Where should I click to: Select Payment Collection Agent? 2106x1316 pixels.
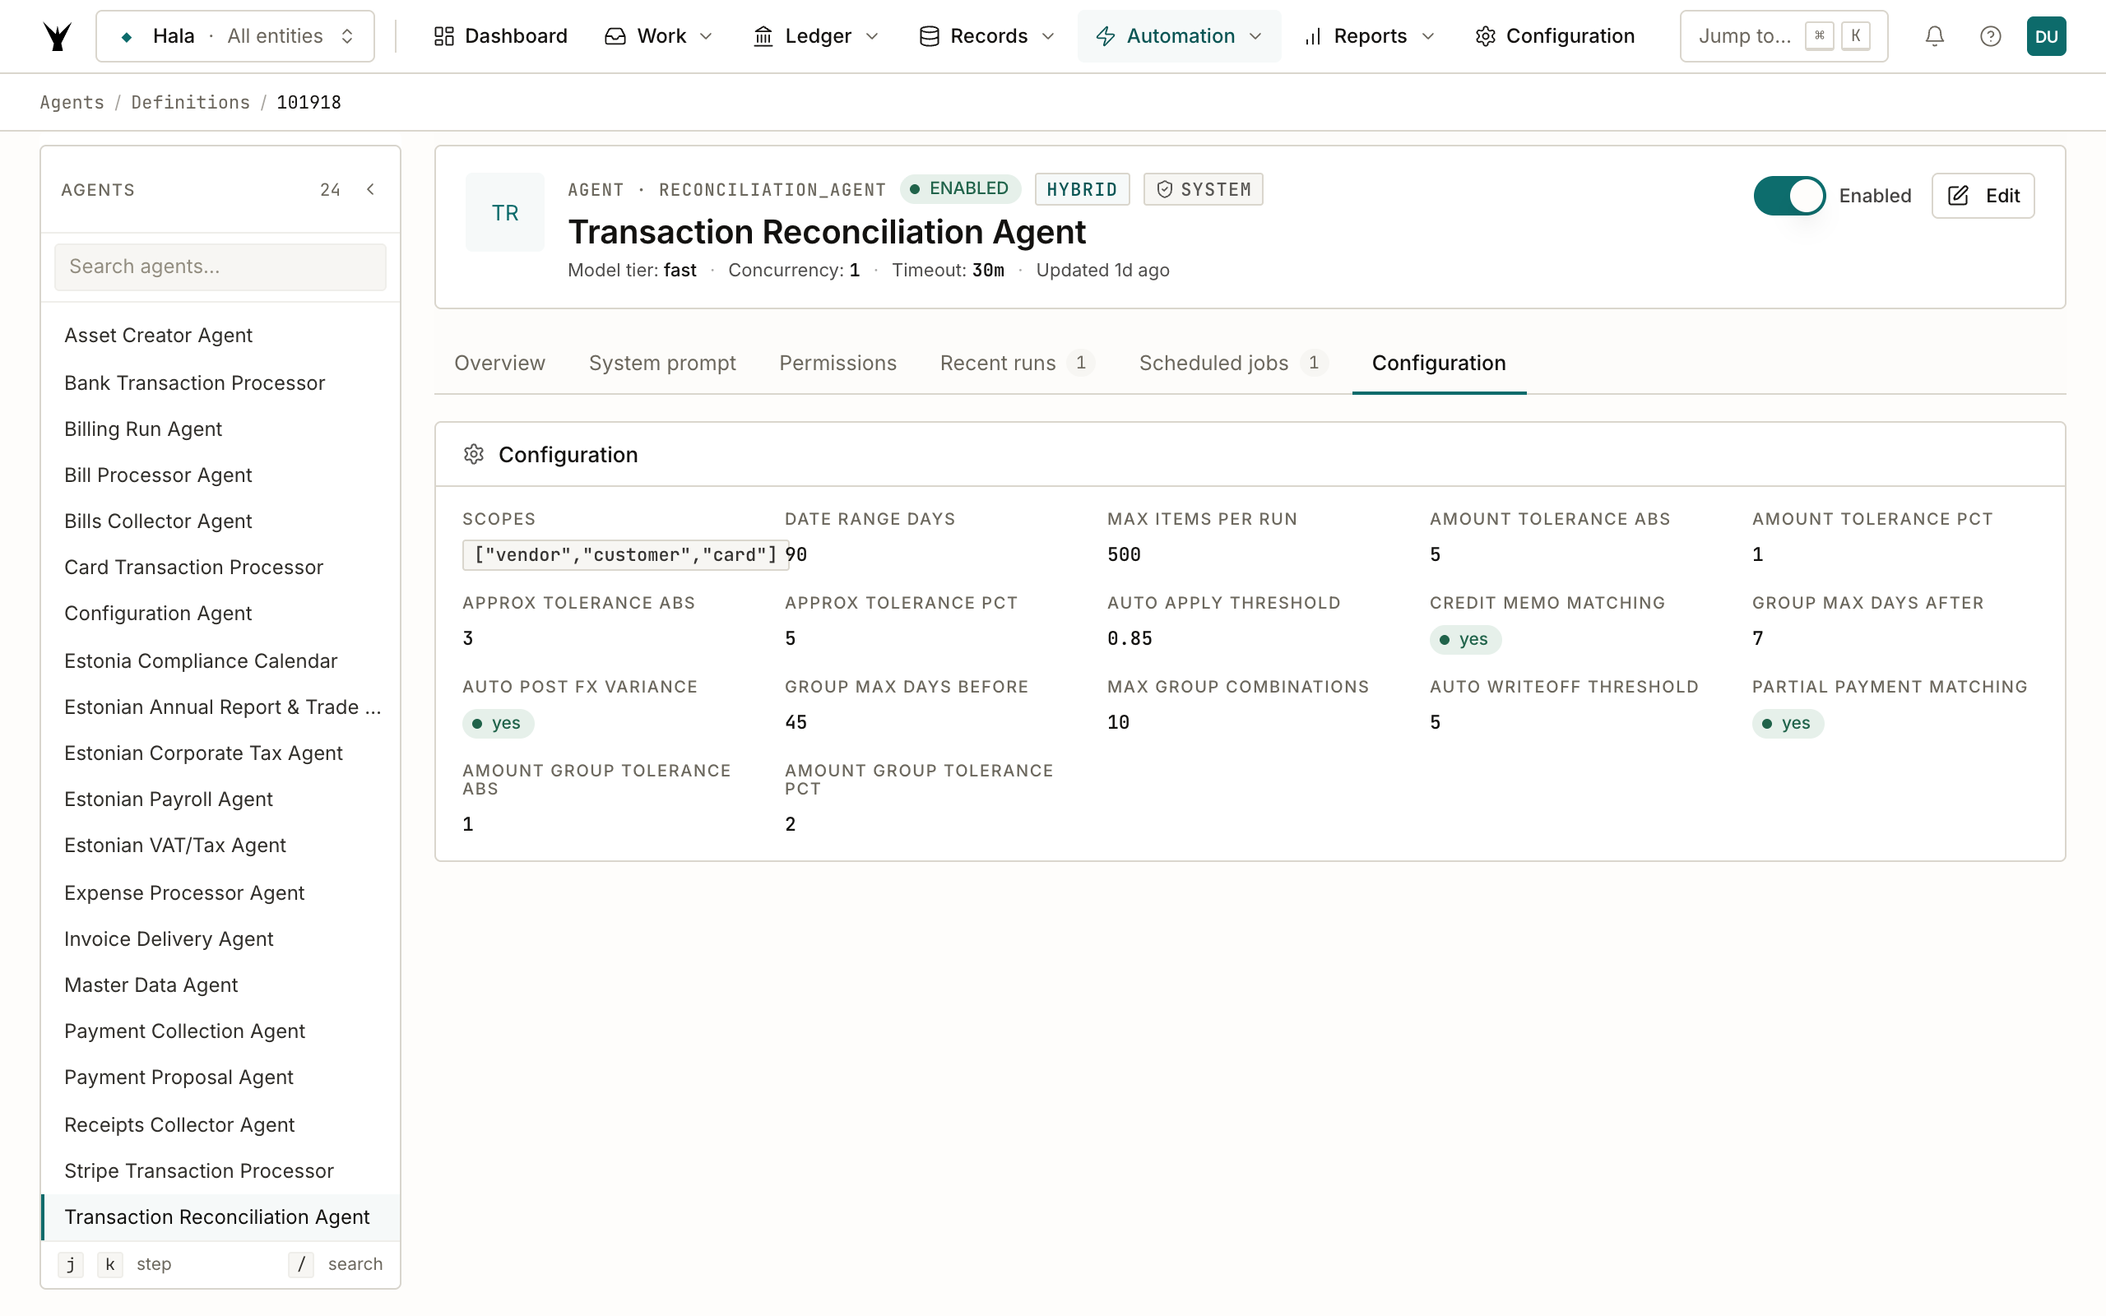point(220,1031)
